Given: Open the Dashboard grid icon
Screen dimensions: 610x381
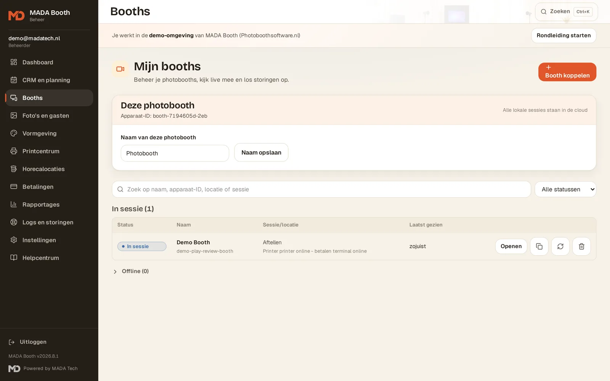Looking at the screenshot, I should tap(14, 62).
